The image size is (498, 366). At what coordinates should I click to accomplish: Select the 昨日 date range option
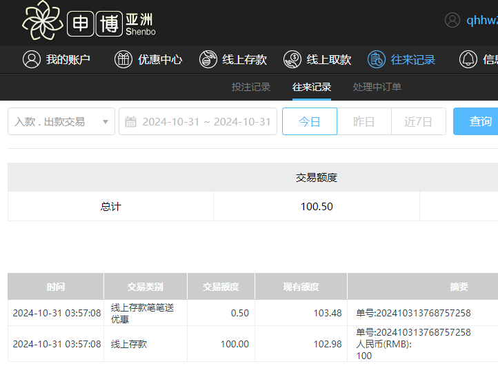363,122
